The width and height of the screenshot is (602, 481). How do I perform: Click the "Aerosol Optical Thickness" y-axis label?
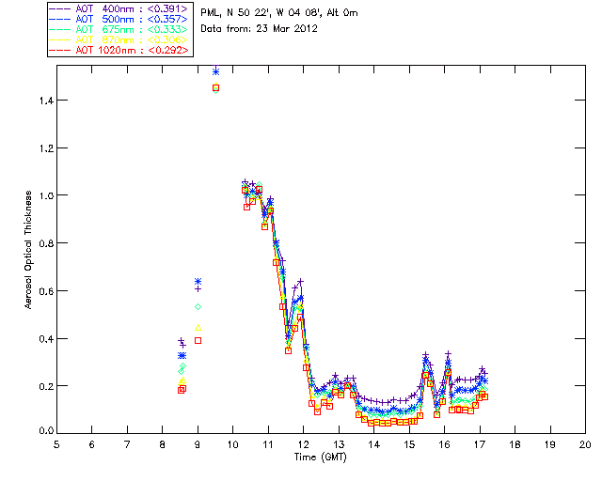(x=28, y=250)
